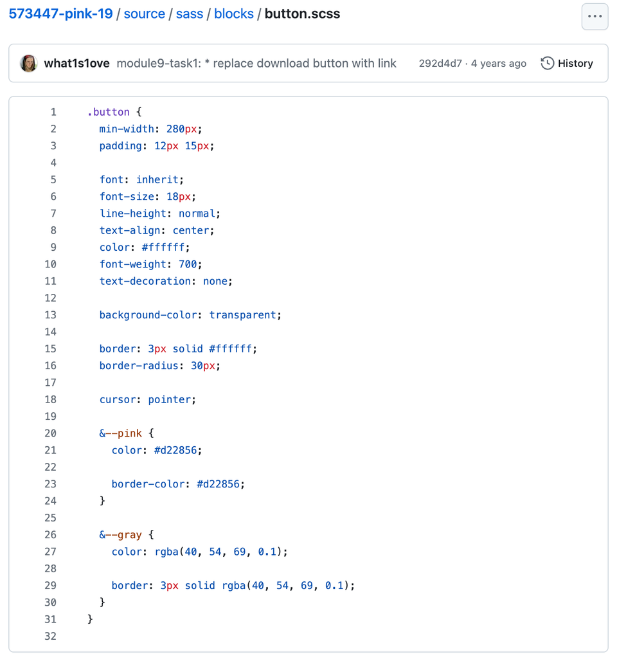Go to the sass folder breadcrumb
Screen dimensions: 617x661
[190, 14]
